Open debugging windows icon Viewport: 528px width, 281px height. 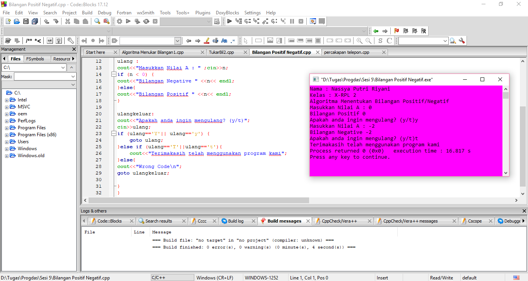point(313,21)
